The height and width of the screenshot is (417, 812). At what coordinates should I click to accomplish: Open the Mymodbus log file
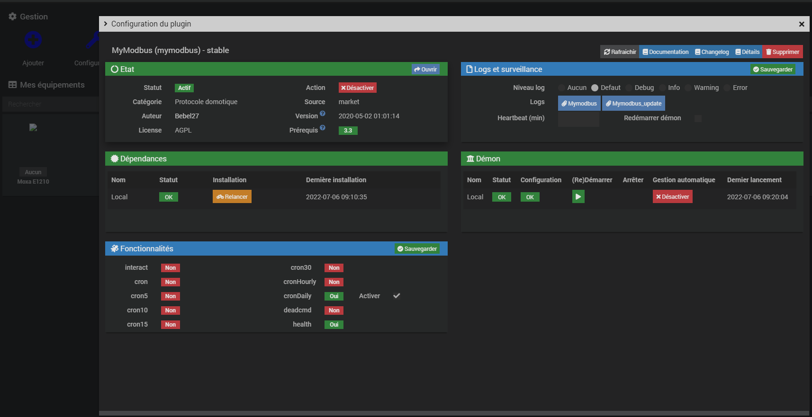579,104
